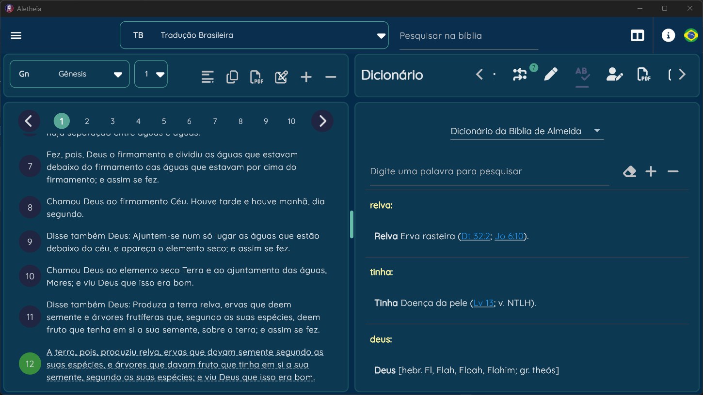This screenshot has height=395, width=703.
Task: Select the pencil tool in Dicionário toolbar
Action: click(551, 74)
